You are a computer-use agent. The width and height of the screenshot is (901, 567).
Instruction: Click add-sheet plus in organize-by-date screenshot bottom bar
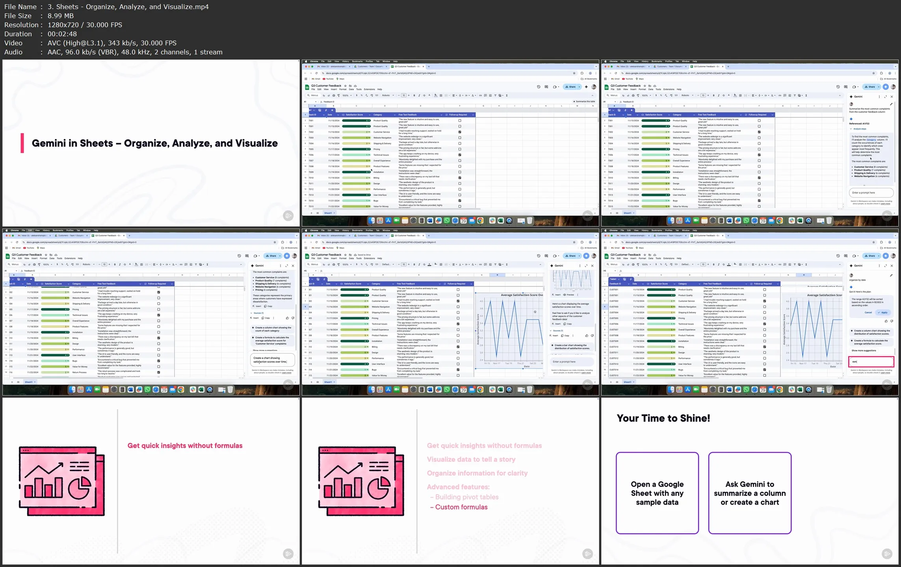[611, 382]
